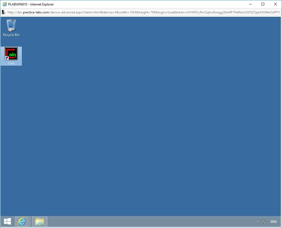Launch Internet Explorer from the taskbar
The image size is (282, 228).
22,221
